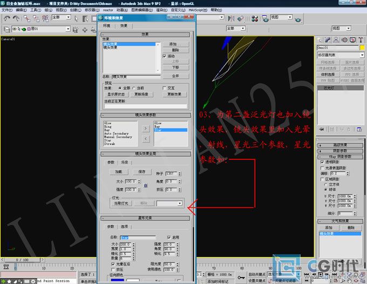Click the 更新场景 button
The image size is (367, 284).
(x=141, y=94)
